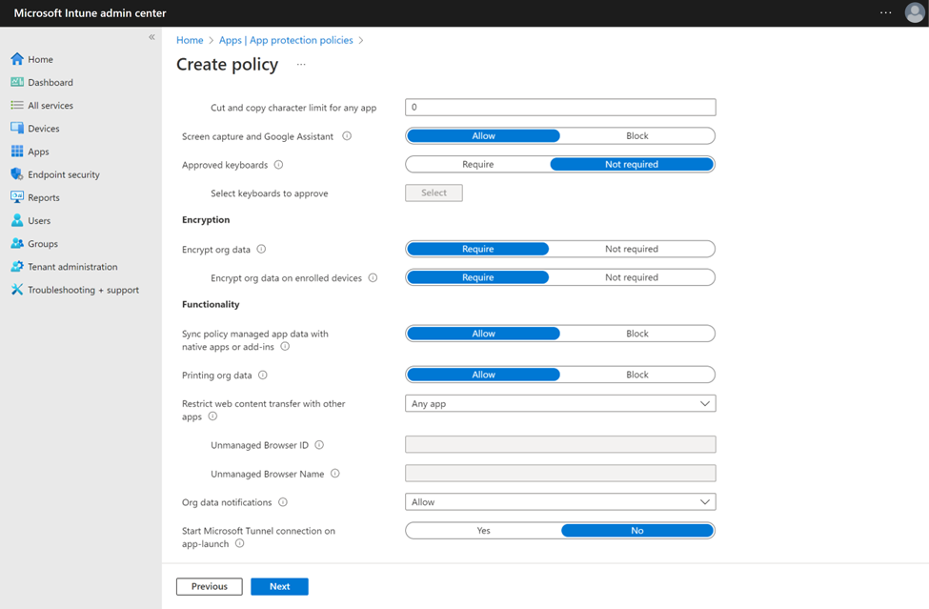Set Approved keyboards to Require
Image resolution: width=929 pixels, height=609 pixels.
pos(476,164)
